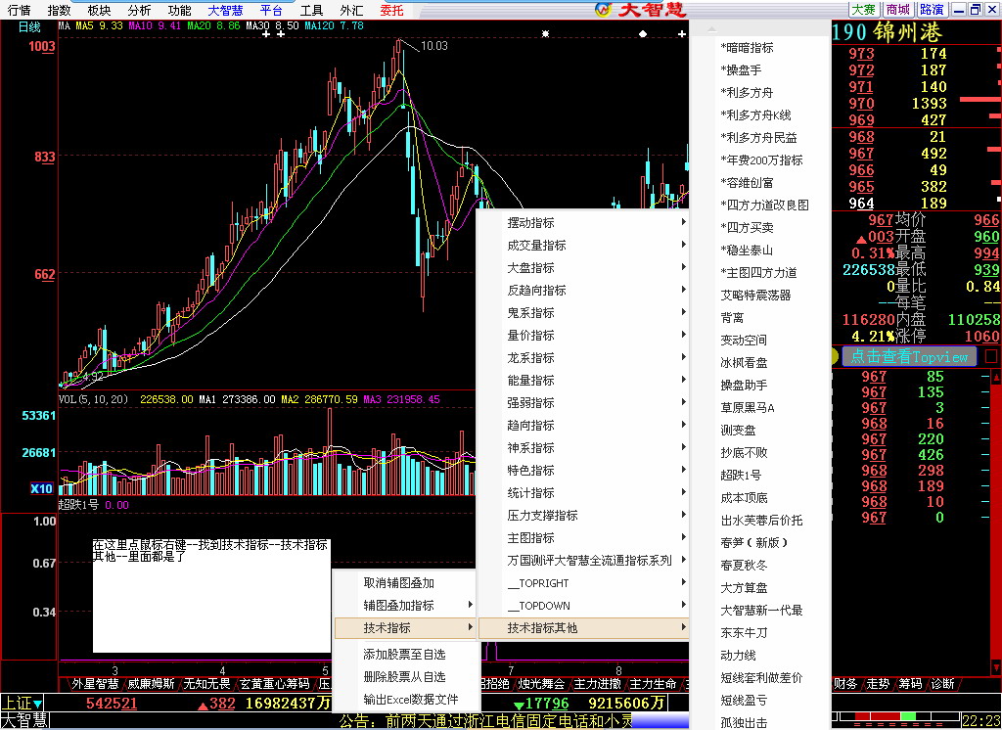Open the 外汇 menu
The height and width of the screenshot is (730, 1002).
(351, 10)
